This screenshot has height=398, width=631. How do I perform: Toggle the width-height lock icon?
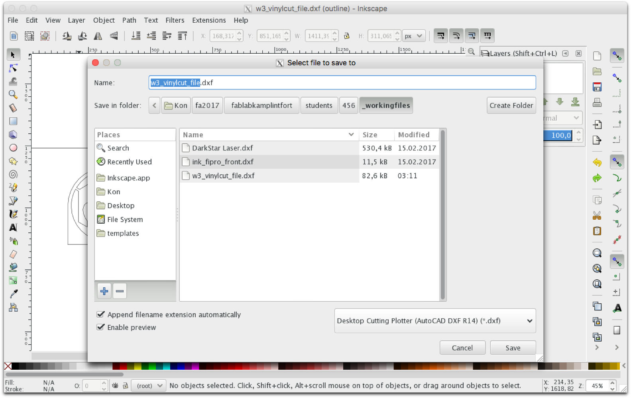347,36
